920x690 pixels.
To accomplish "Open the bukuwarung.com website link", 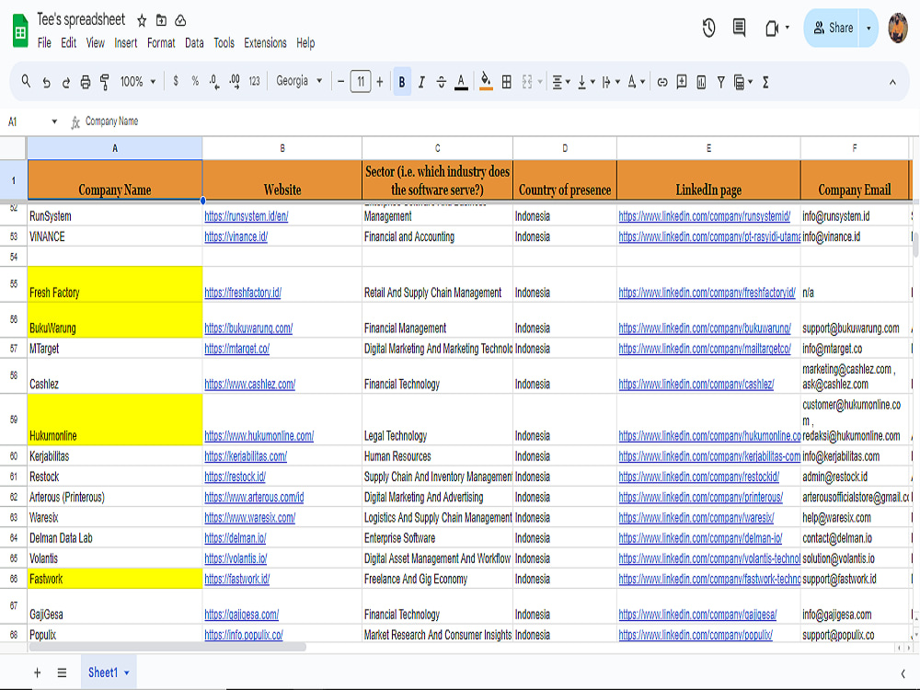I will click(248, 328).
